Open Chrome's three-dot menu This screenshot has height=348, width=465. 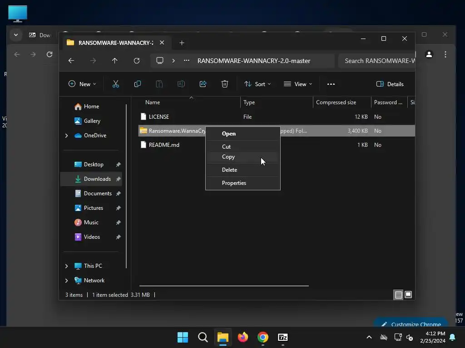click(445, 54)
